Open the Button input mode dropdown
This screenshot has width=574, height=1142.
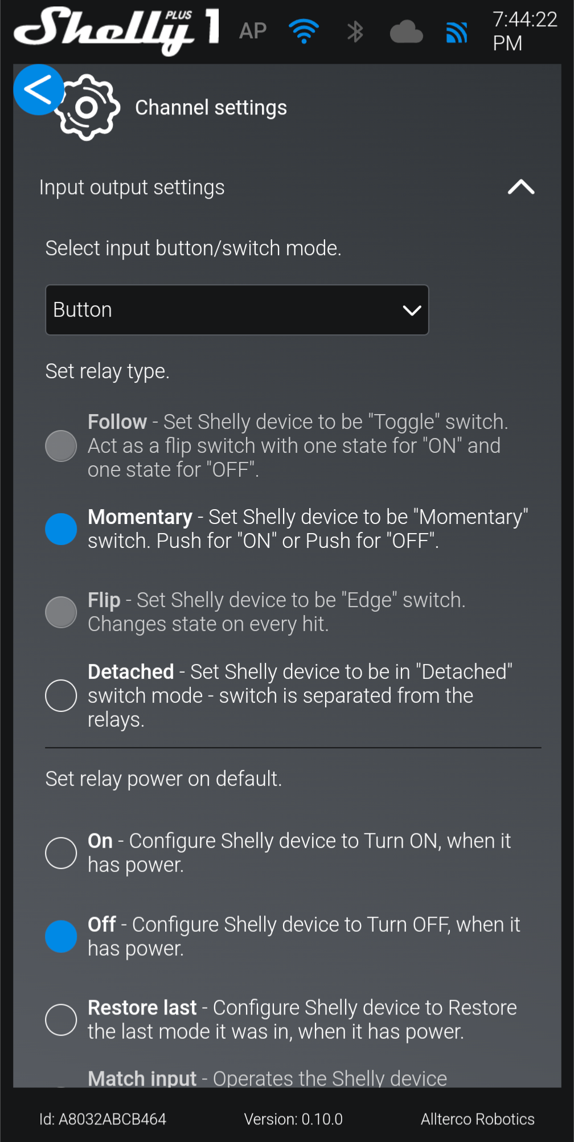point(237,310)
